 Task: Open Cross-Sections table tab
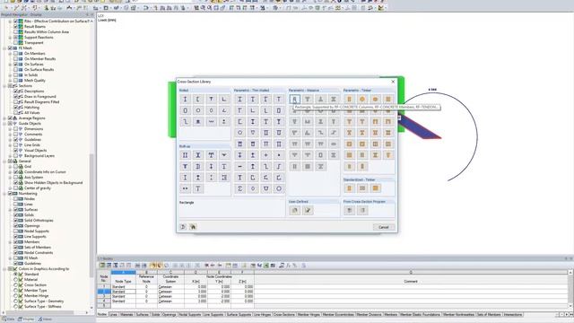tap(284, 315)
